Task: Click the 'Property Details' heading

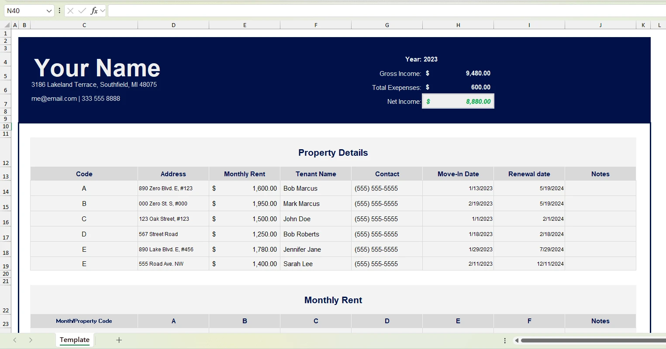Action: (333, 153)
